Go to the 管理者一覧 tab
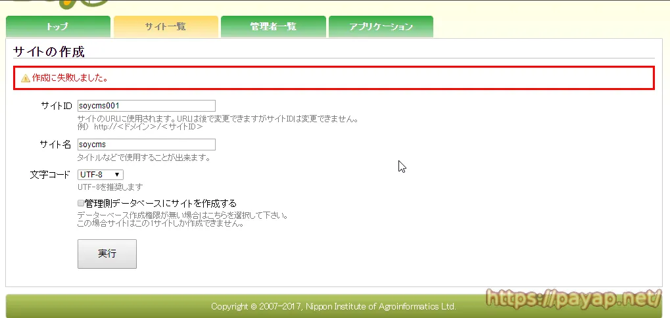The width and height of the screenshot is (670, 318). click(x=273, y=27)
